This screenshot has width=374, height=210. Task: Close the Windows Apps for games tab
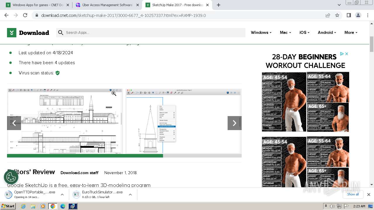click(68, 5)
